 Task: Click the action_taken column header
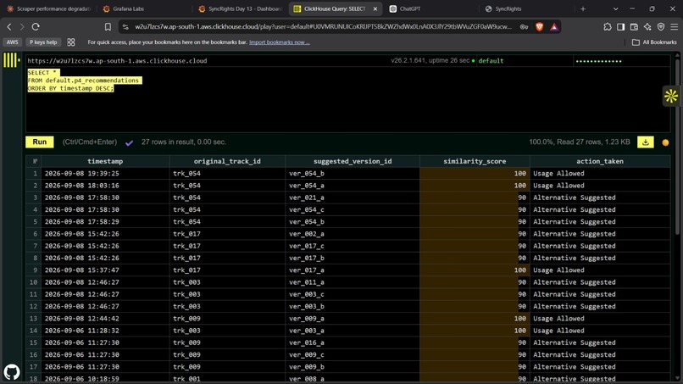pyautogui.click(x=600, y=161)
